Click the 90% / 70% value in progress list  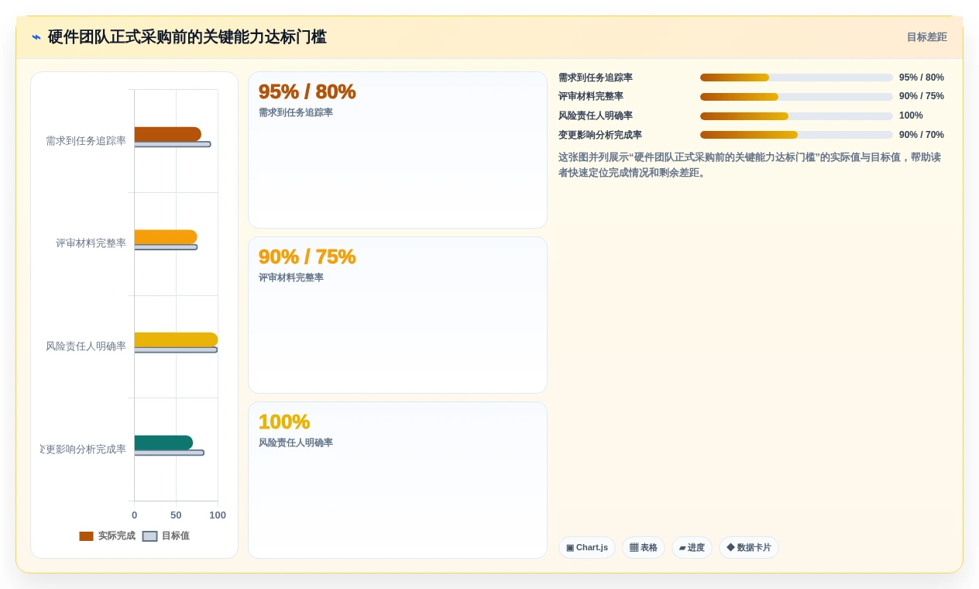tap(922, 135)
